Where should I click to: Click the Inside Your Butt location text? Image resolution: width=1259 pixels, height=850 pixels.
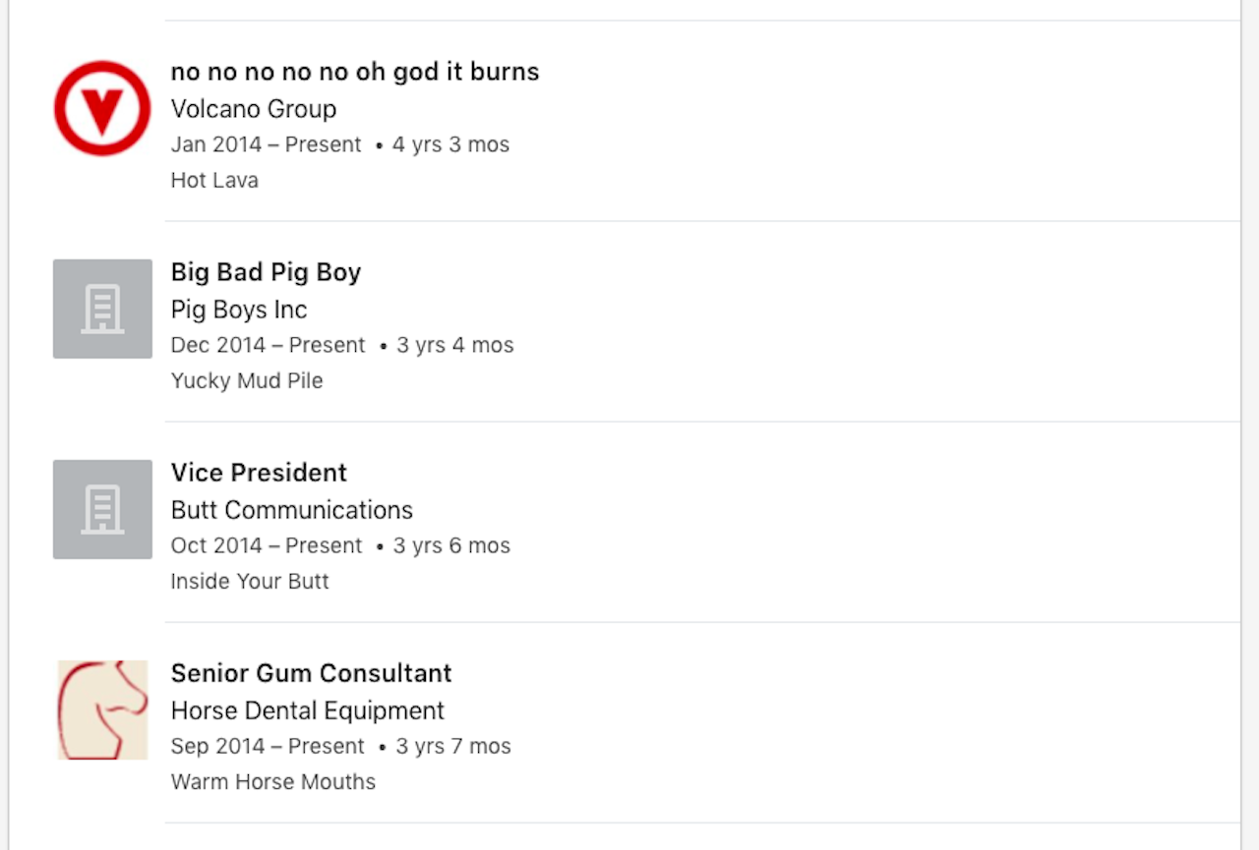pyautogui.click(x=250, y=582)
